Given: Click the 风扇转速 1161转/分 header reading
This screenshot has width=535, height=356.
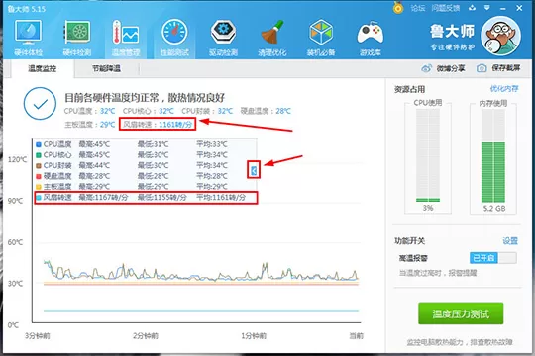Looking at the screenshot, I should (x=158, y=125).
